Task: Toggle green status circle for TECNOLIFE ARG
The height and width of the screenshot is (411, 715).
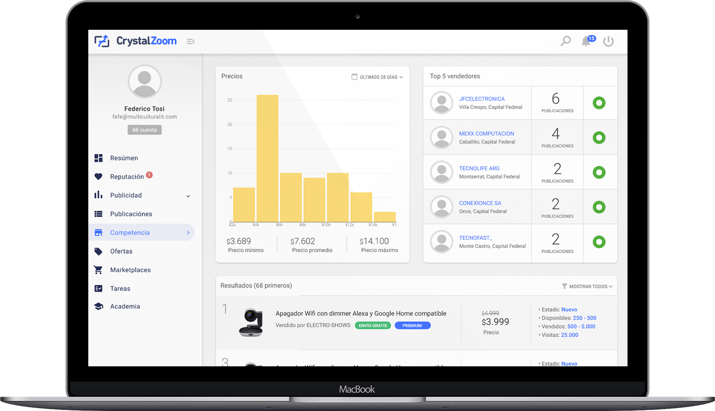Action: [599, 173]
